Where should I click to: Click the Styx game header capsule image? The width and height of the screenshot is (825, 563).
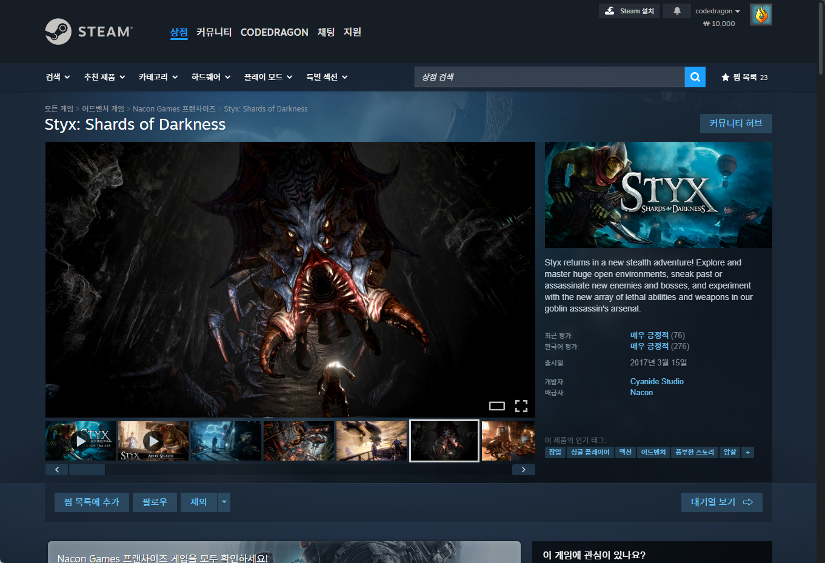pos(658,195)
